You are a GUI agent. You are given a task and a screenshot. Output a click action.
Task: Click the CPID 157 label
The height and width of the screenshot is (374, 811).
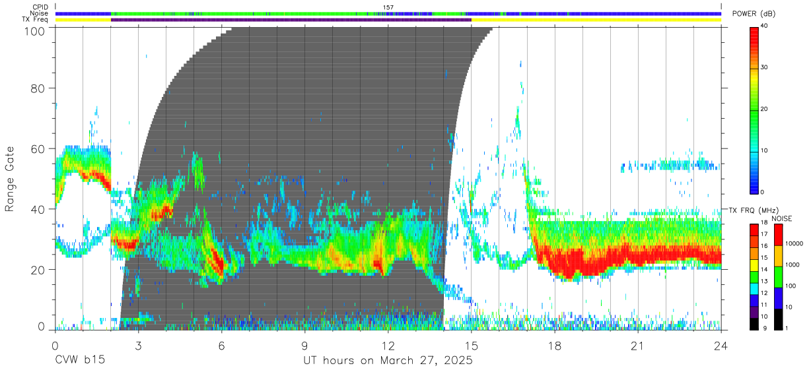(388, 7)
